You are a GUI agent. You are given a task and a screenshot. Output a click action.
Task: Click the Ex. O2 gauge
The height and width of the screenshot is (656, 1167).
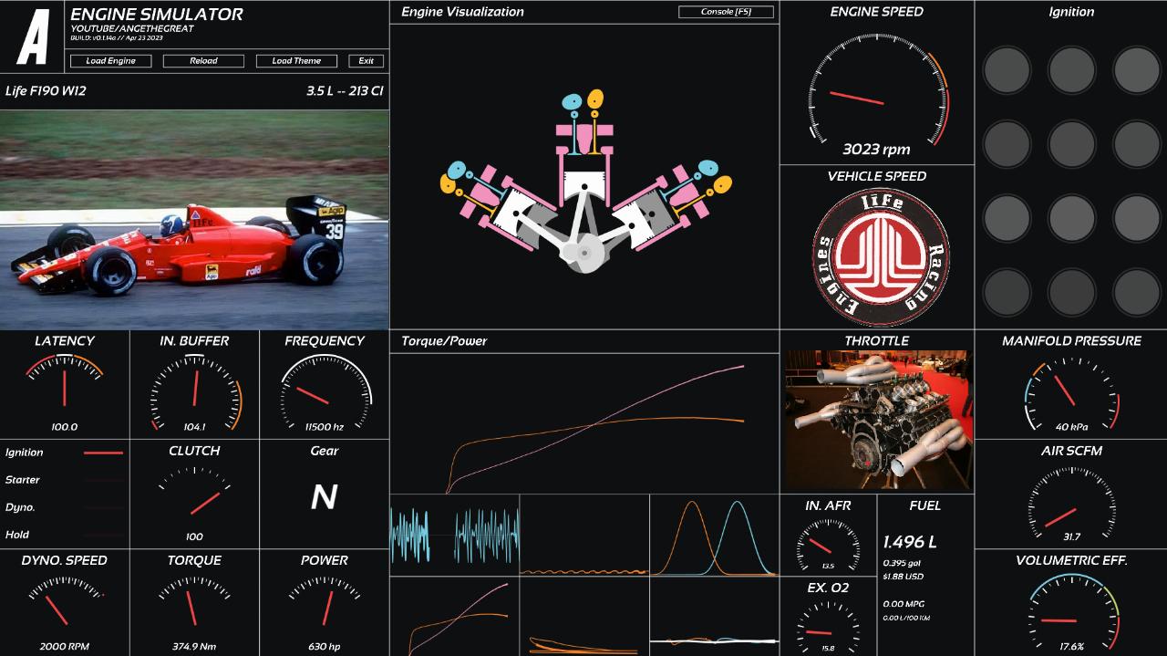(x=828, y=628)
